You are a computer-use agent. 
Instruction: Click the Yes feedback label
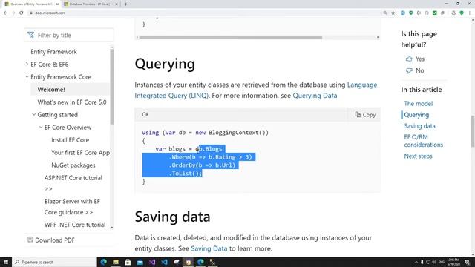[x=420, y=59]
